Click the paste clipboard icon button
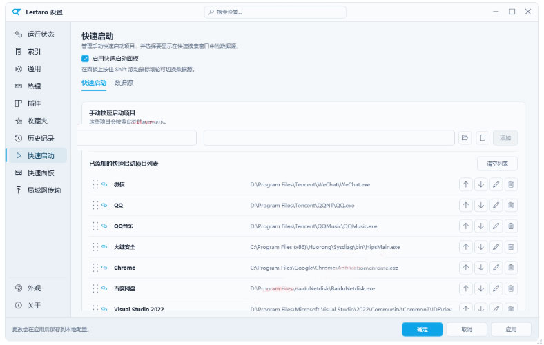This screenshot has height=345, width=544. (x=483, y=138)
